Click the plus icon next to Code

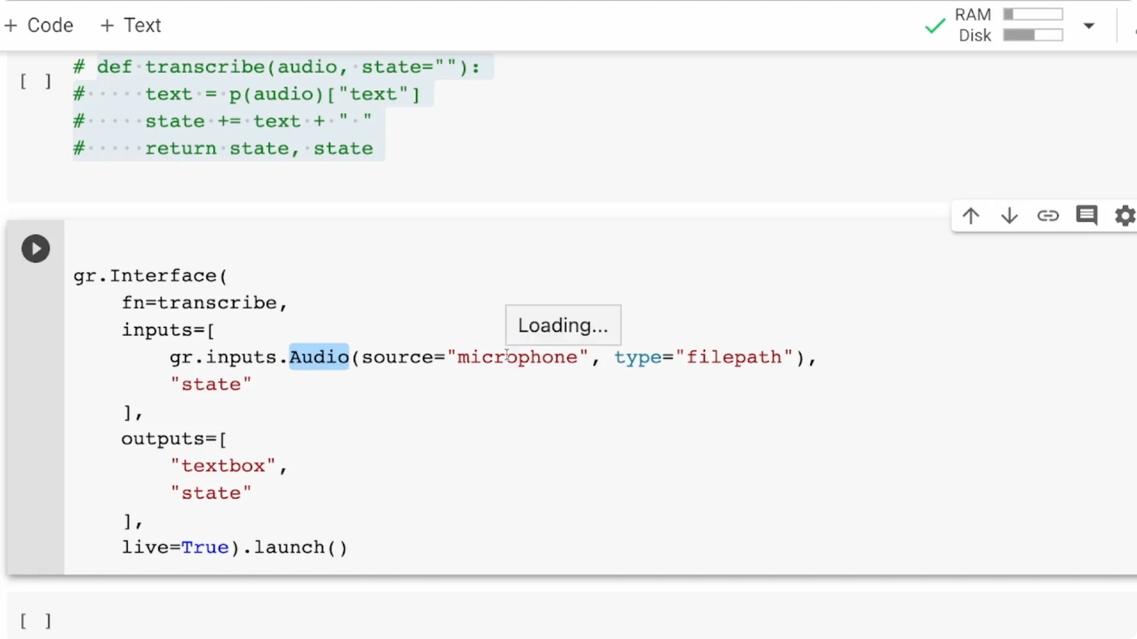point(11,25)
